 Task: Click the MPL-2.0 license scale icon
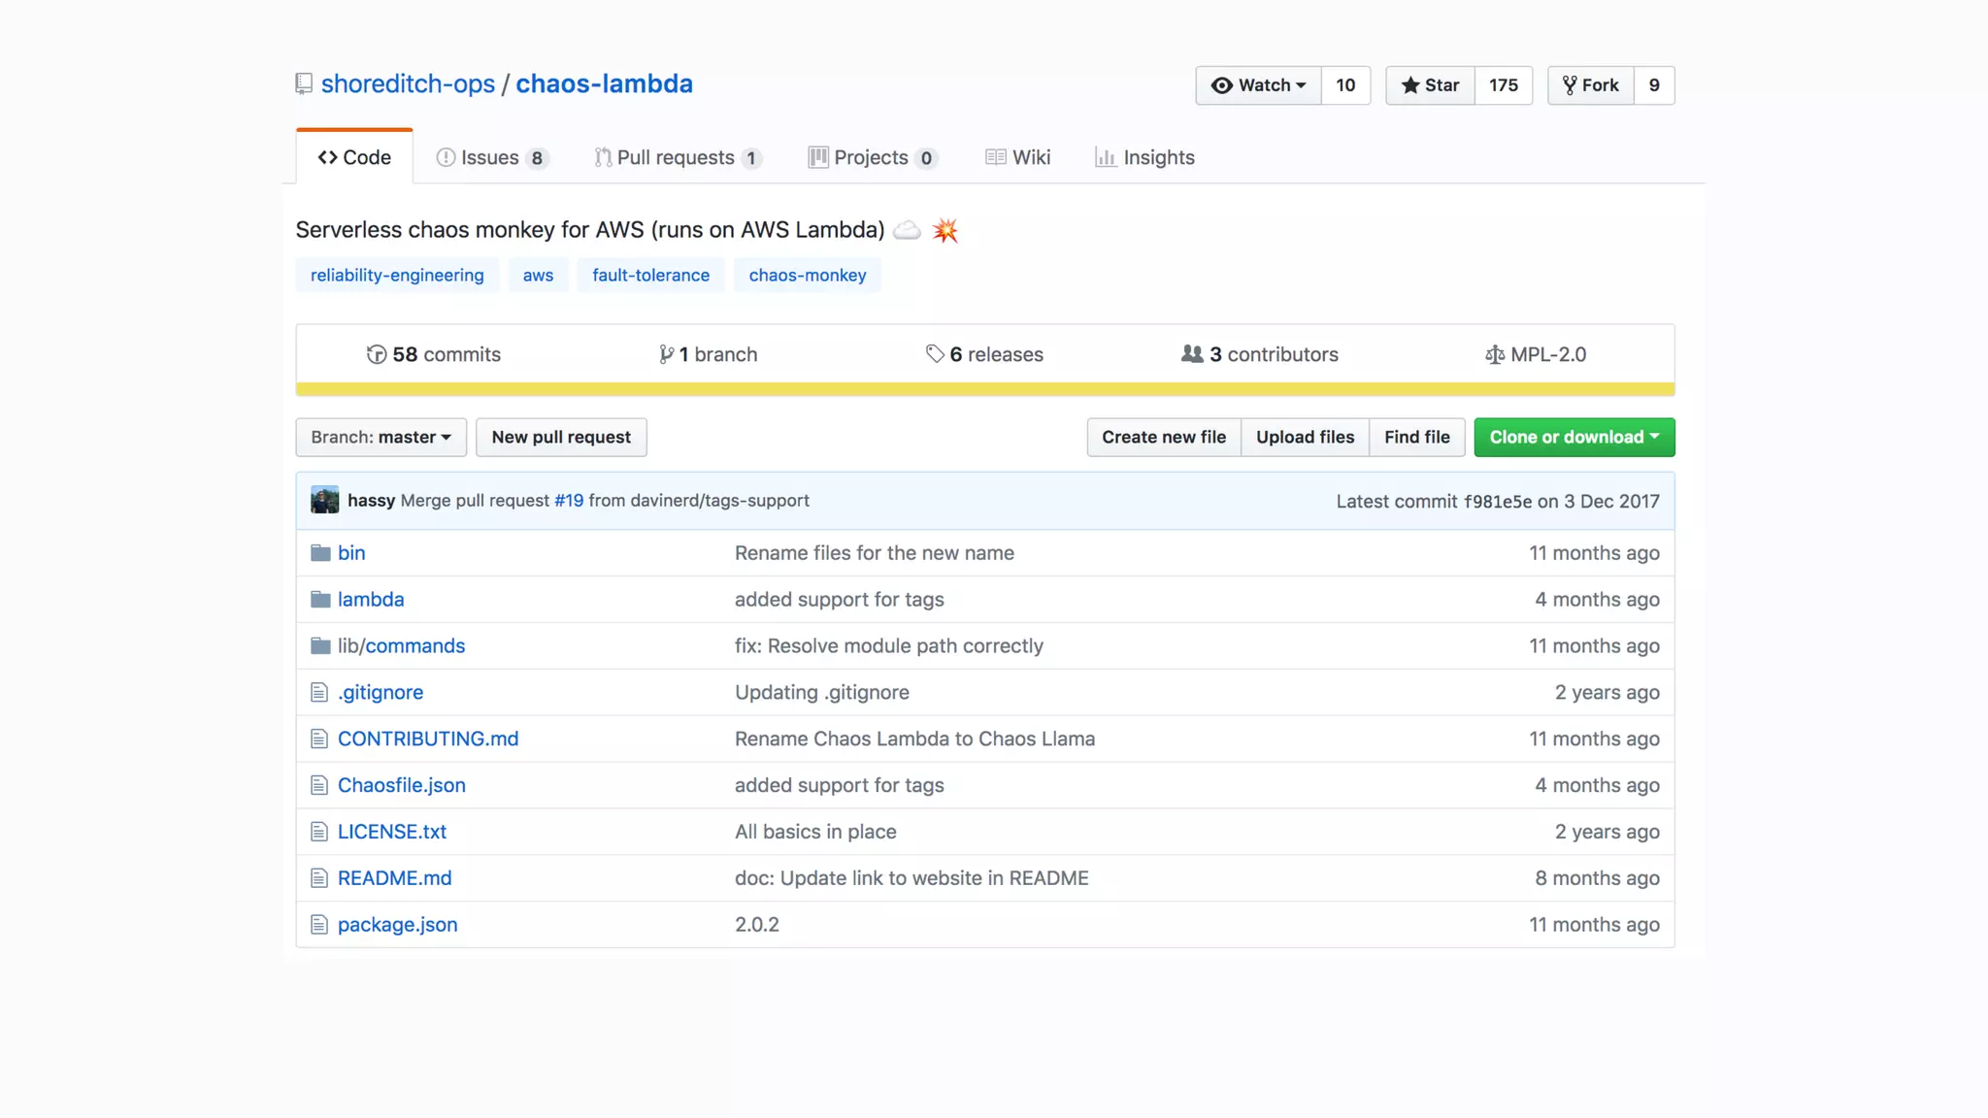pyautogui.click(x=1495, y=355)
